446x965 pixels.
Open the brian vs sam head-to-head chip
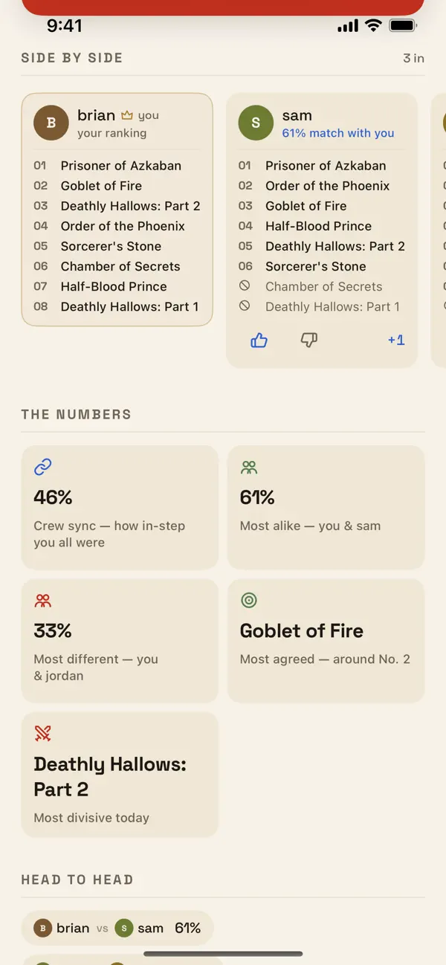tap(117, 928)
